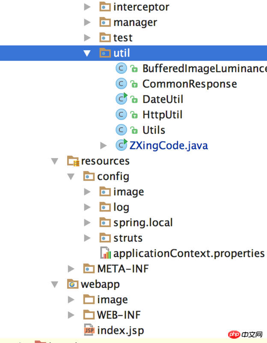Expand the spring.local folder
267x343 pixels.
[87, 223]
